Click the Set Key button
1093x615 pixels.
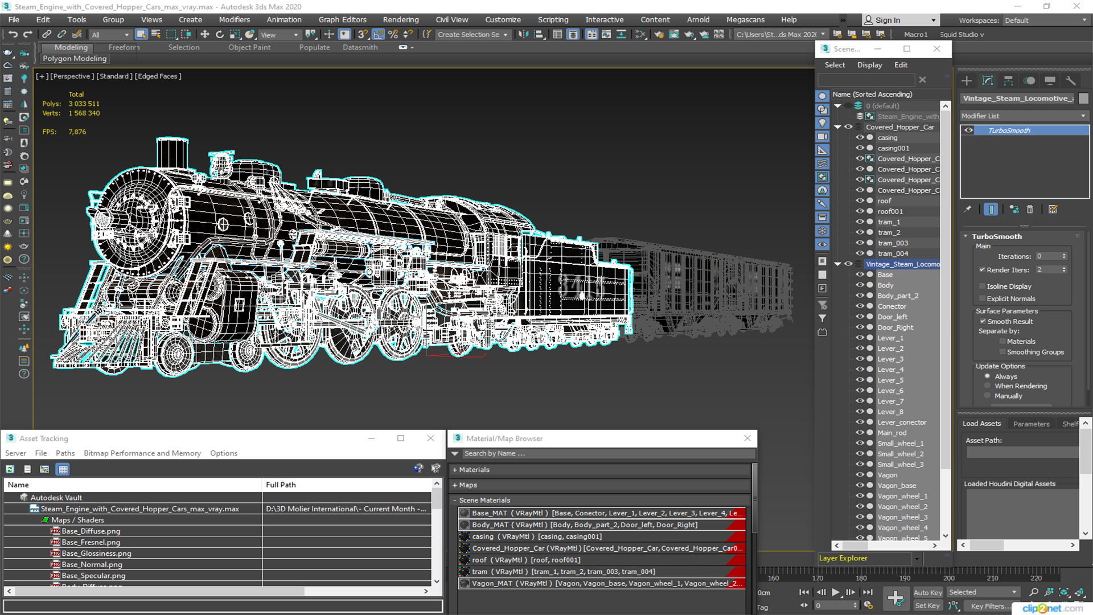pos(928,606)
